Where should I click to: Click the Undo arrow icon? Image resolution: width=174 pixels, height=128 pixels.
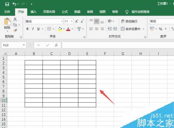pyautogui.click(x=14, y=4)
